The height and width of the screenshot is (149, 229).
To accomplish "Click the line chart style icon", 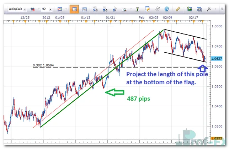I will pos(59,9).
